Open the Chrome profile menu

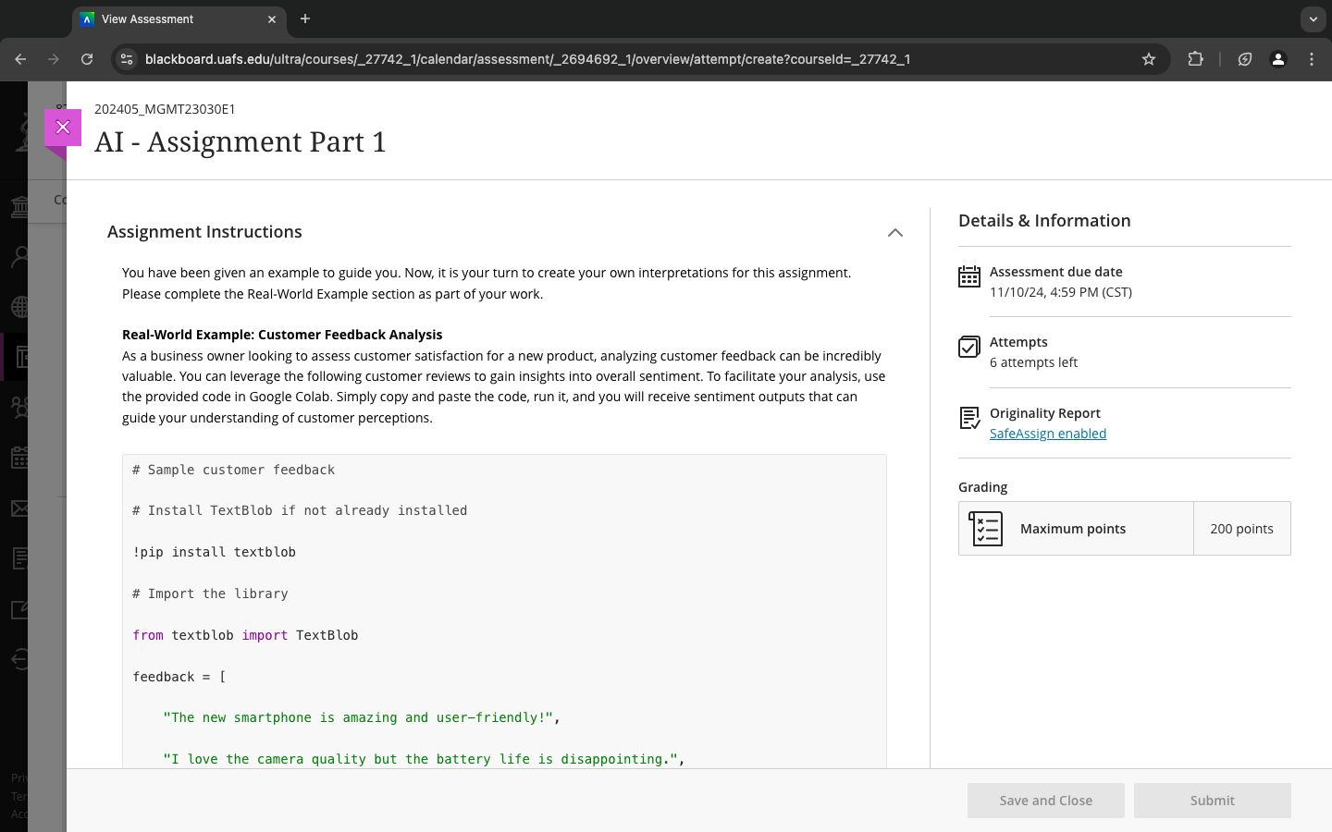tap(1278, 59)
